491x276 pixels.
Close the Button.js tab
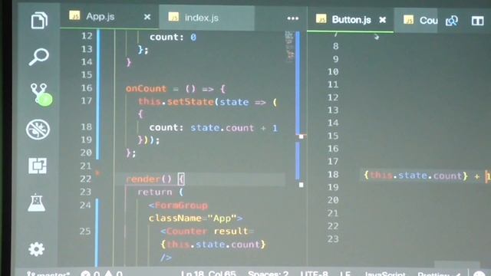[382, 20]
